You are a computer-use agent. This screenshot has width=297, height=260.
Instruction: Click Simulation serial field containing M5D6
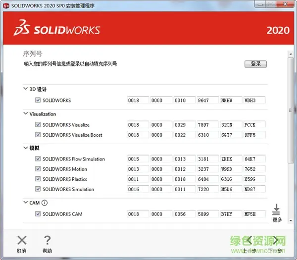pyautogui.click(x=231, y=189)
